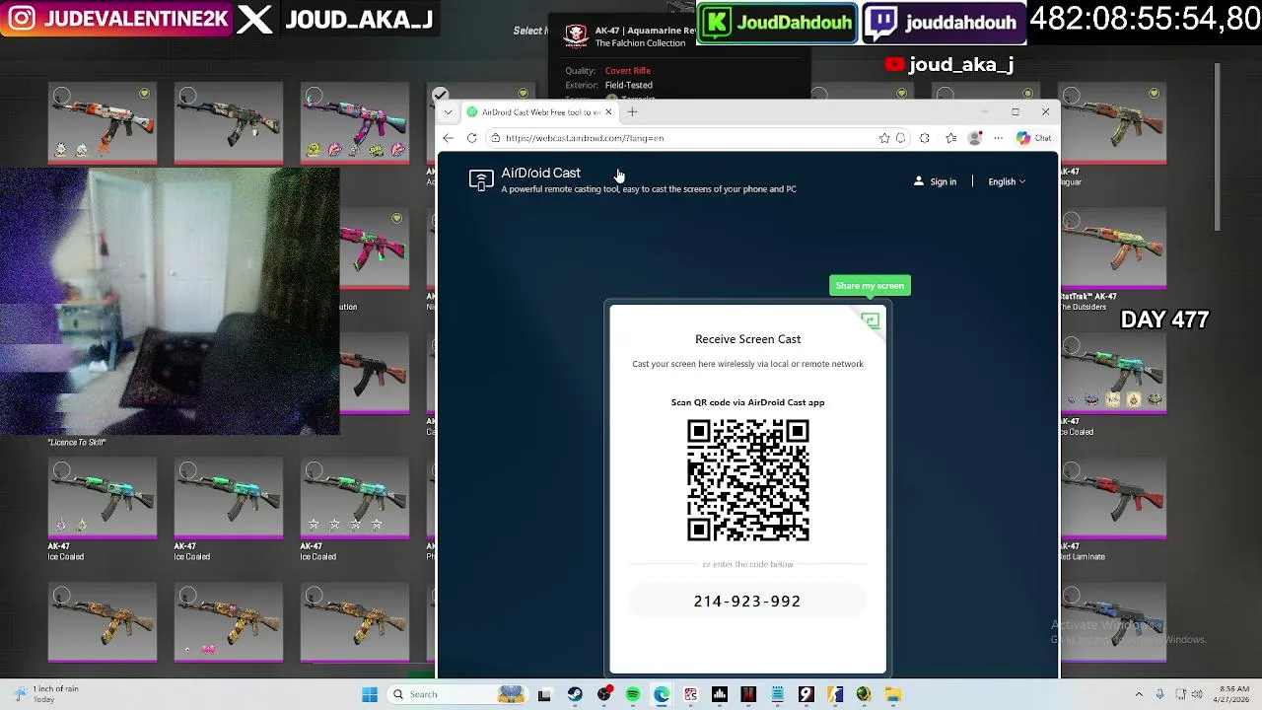The height and width of the screenshot is (710, 1262).
Task: Open network tray icon
Action: coord(1180,694)
